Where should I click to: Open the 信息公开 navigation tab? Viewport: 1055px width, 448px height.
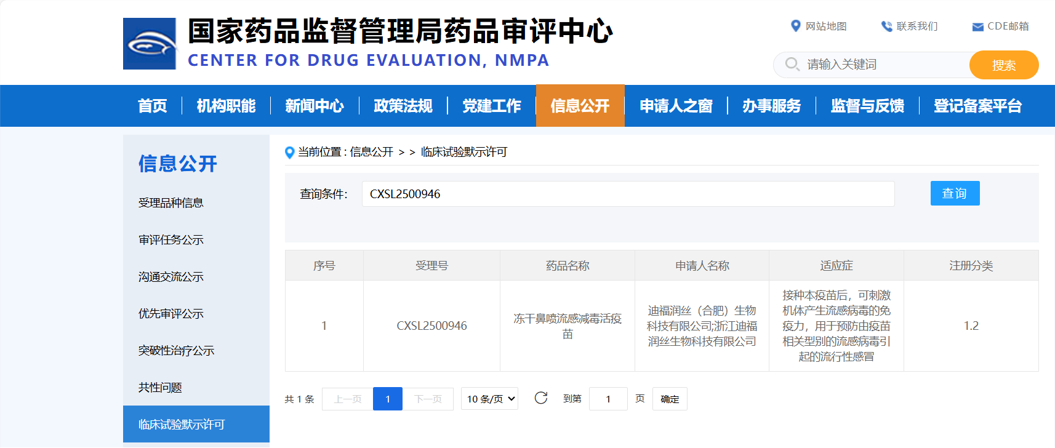pyautogui.click(x=580, y=106)
